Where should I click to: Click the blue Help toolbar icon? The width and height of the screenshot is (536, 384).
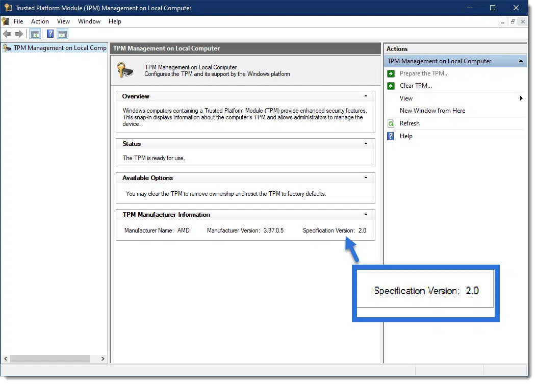tap(50, 34)
